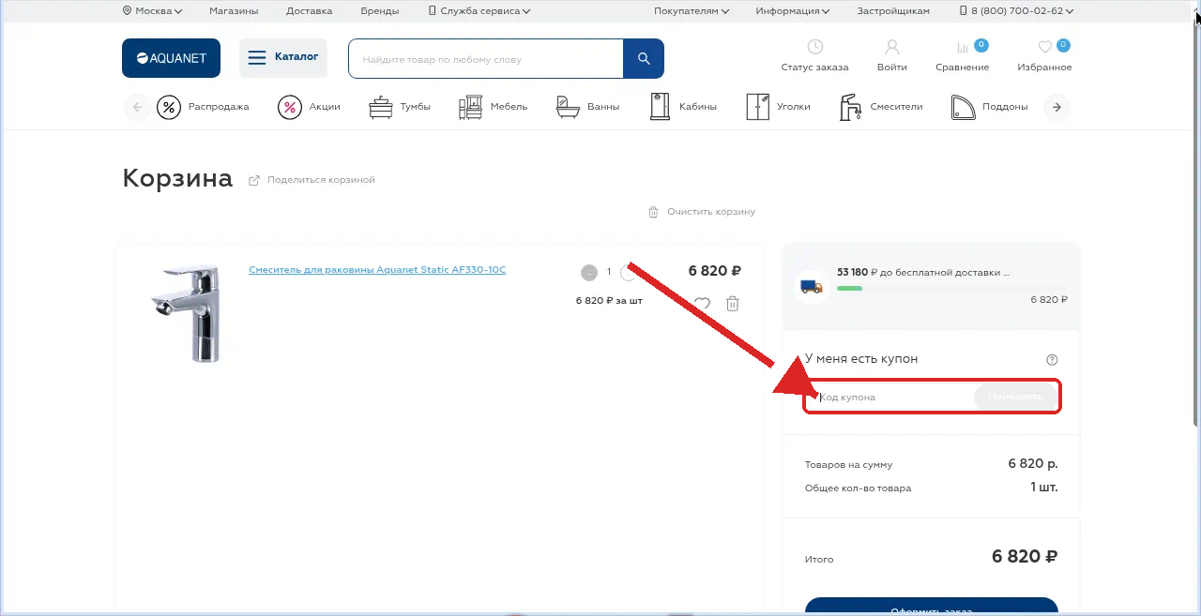Expand the Служба сервиса dropdown

click(479, 11)
